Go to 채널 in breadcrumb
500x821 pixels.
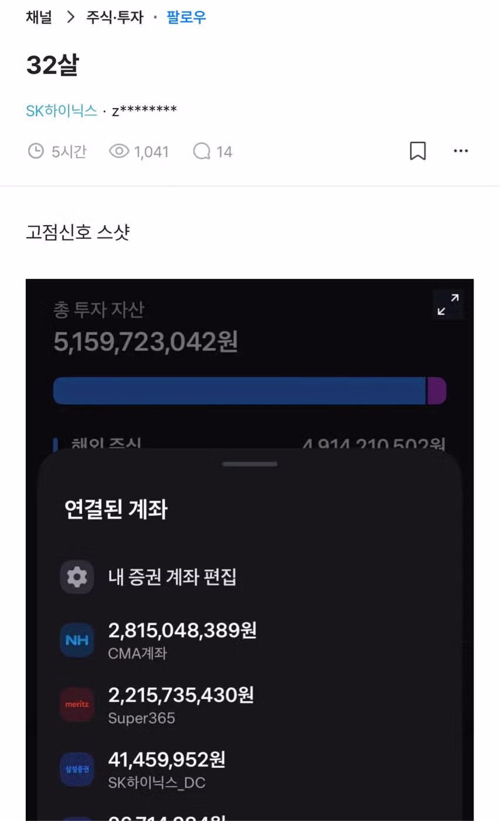pyautogui.click(x=39, y=17)
